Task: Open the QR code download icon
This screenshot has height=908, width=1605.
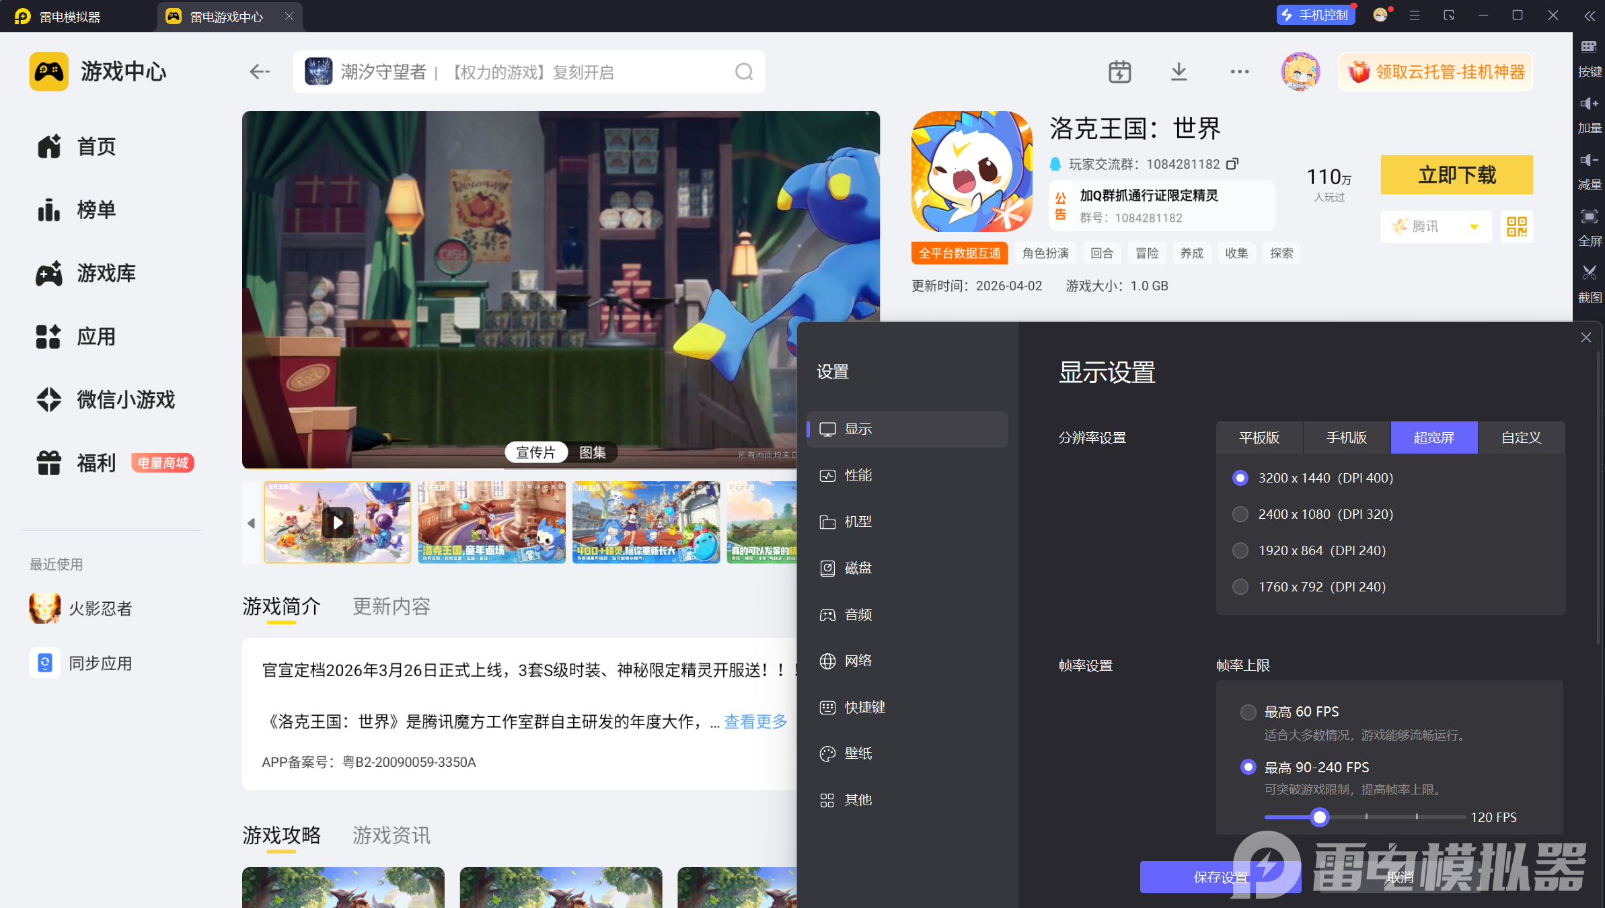Action: 1517,226
